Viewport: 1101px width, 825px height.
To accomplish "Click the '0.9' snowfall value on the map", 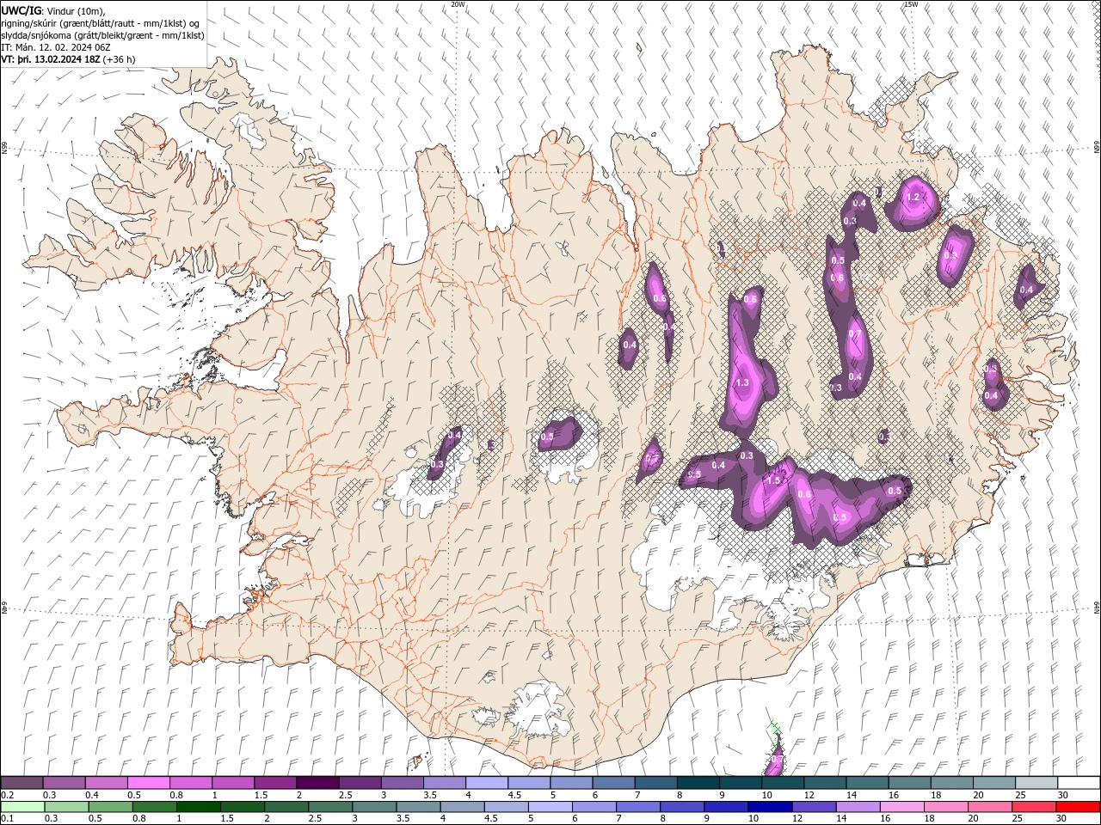I will 950,255.
